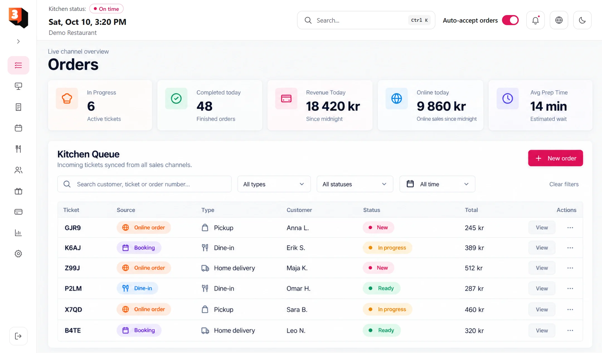Open more actions for ticket GJR9

[570, 228]
